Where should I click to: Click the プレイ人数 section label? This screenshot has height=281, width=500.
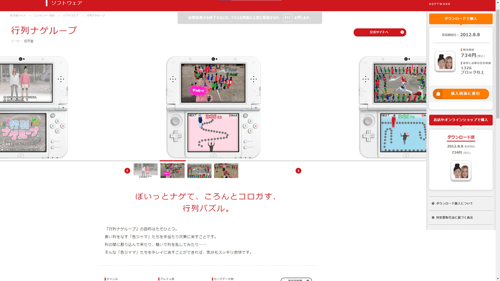pyautogui.click(x=167, y=279)
